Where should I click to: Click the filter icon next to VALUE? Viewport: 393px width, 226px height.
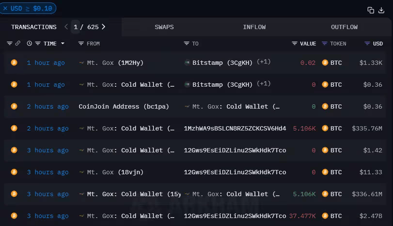295,44
